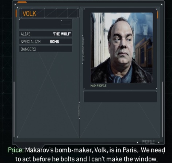This screenshot has height=163, width=172.
Task: Click the vertical photoviewer 3.10 label
Action: click(x=83, y=49)
